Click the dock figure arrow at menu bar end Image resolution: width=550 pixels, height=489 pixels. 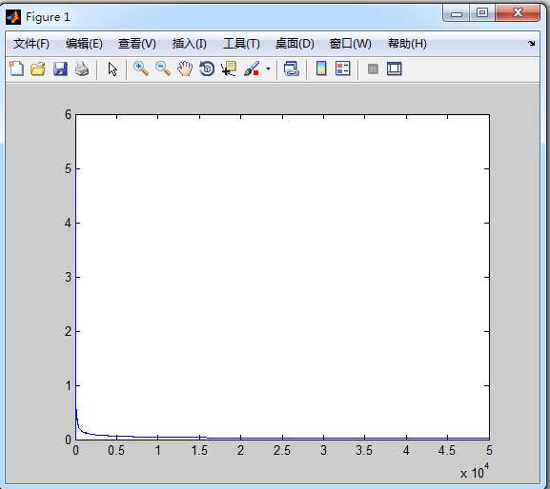pyautogui.click(x=531, y=44)
